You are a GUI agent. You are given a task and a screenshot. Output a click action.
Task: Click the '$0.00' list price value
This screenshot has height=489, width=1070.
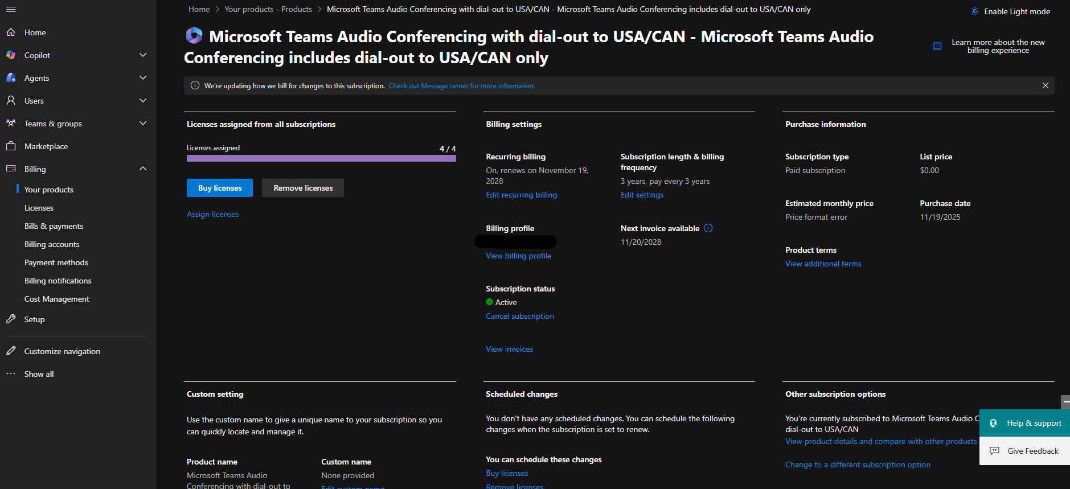click(929, 170)
